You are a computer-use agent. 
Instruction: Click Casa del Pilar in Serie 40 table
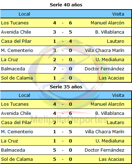click(x=16, y=41)
